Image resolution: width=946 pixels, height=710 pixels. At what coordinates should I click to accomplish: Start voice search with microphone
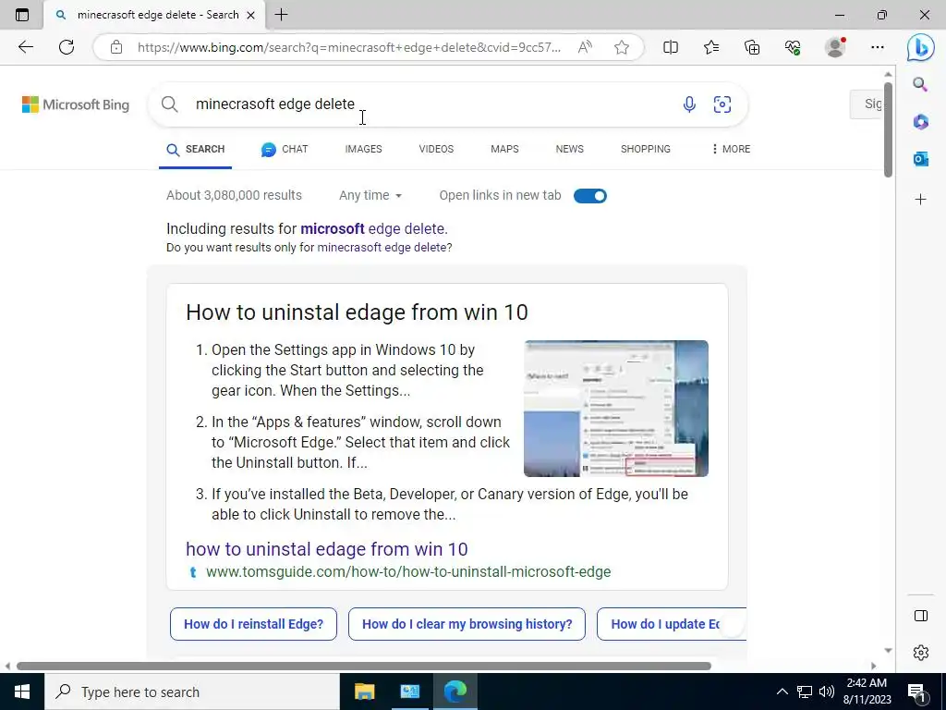[x=689, y=104]
